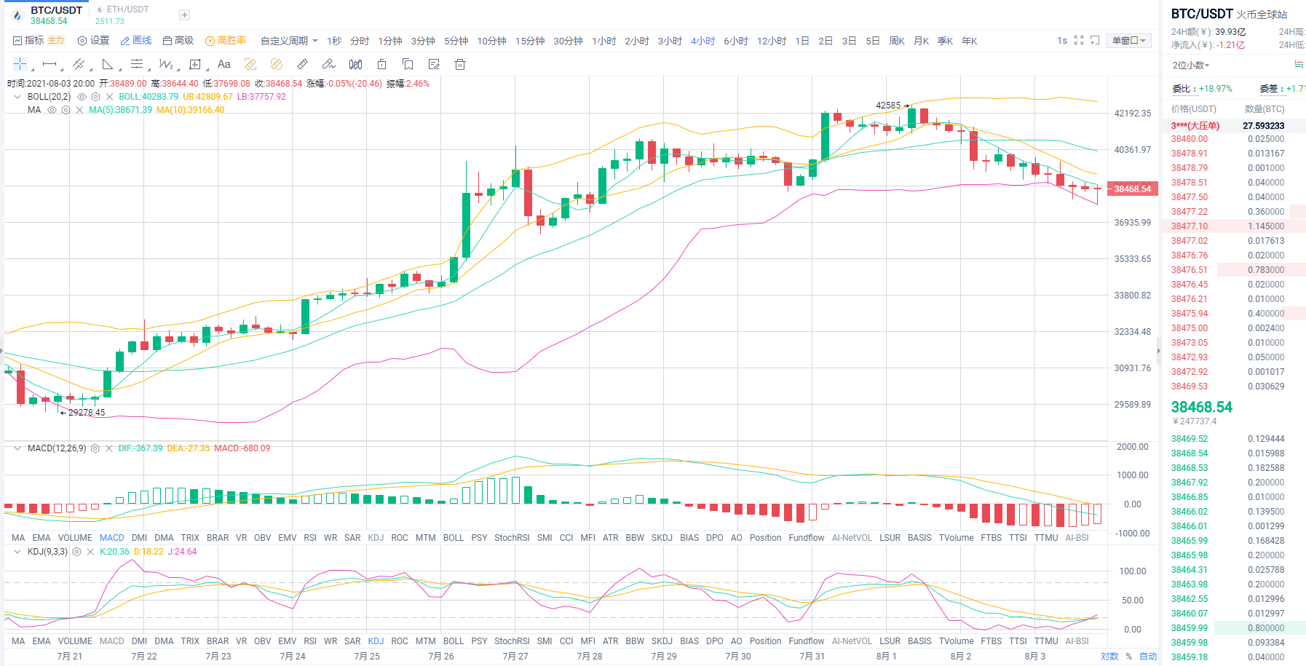Toggle MA indicator visibility eye

point(52,110)
